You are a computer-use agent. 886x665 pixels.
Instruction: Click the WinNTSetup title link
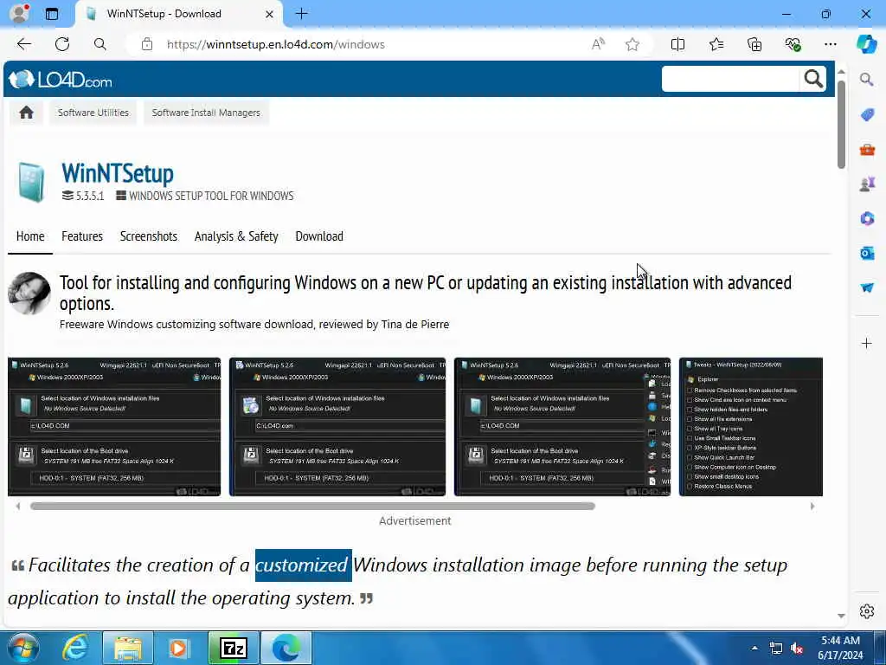pos(118,173)
